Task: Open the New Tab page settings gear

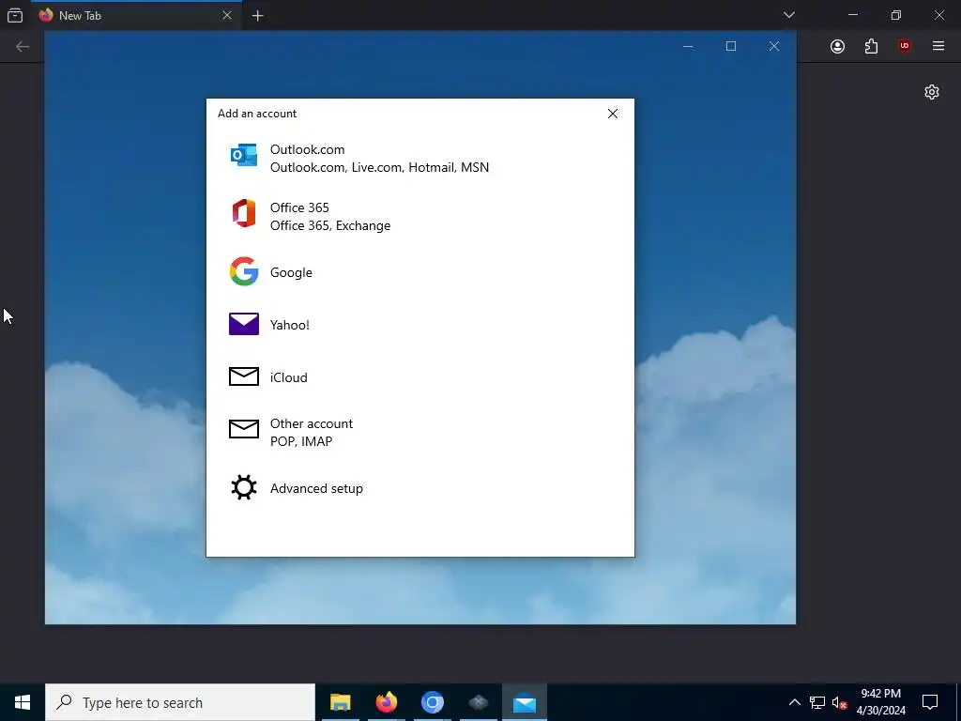Action: tap(932, 92)
